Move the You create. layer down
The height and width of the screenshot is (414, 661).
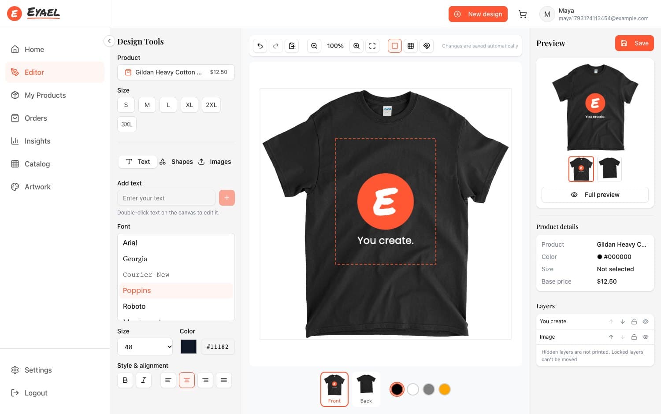(x=623, y=322)
